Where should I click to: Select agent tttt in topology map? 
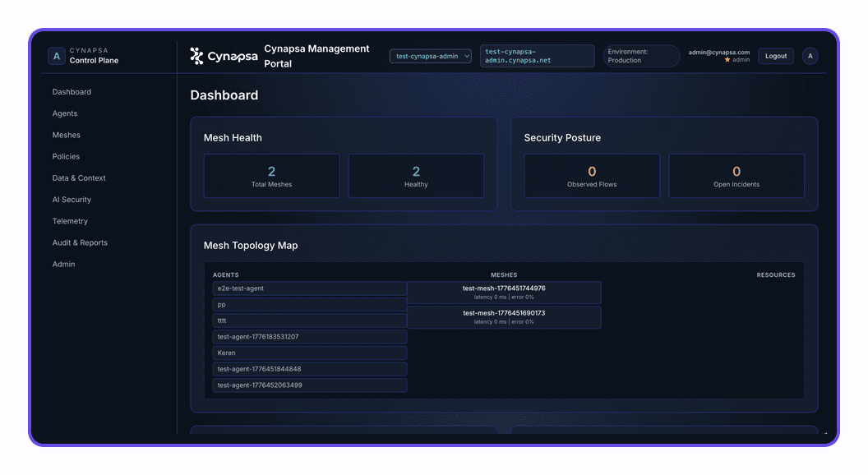[x=309, y=321]
